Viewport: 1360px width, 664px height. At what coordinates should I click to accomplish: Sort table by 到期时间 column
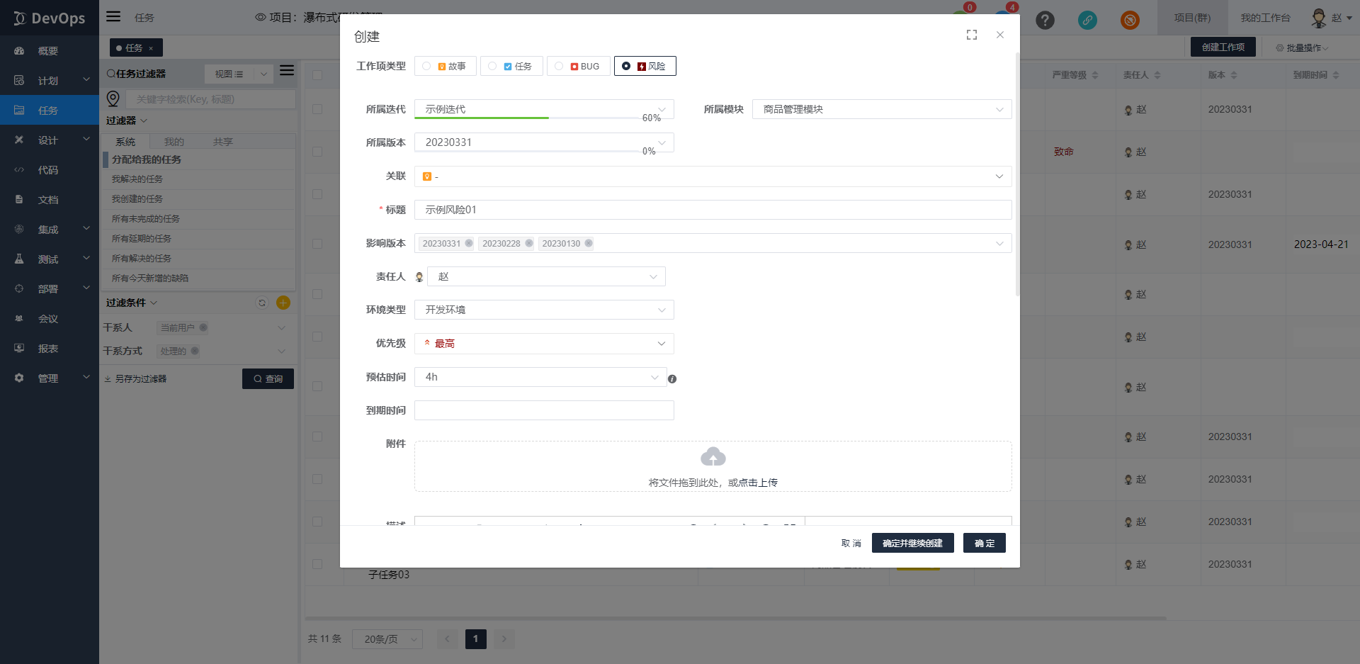tap(1336, 75)
